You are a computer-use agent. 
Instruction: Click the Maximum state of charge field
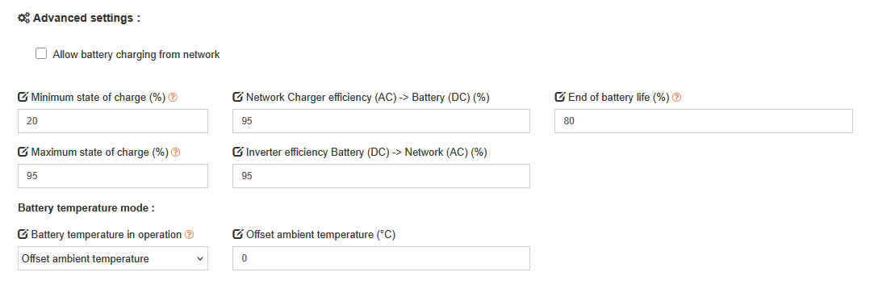[x=113, y=176]
